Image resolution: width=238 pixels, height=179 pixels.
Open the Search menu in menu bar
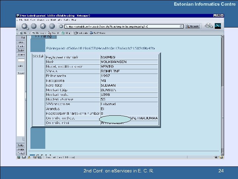41,20
